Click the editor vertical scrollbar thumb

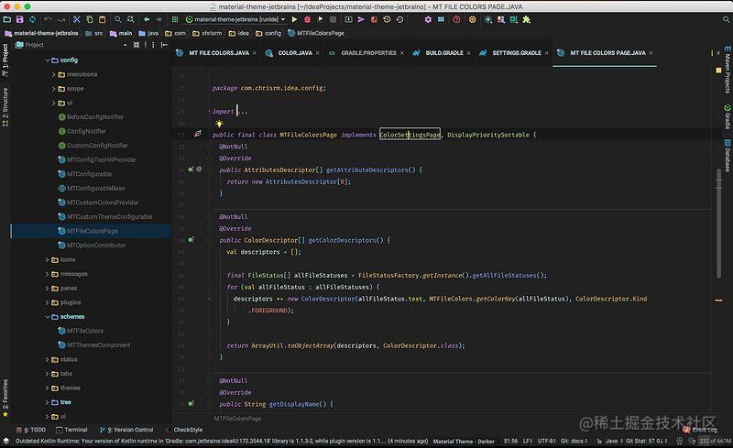[718, 223]
